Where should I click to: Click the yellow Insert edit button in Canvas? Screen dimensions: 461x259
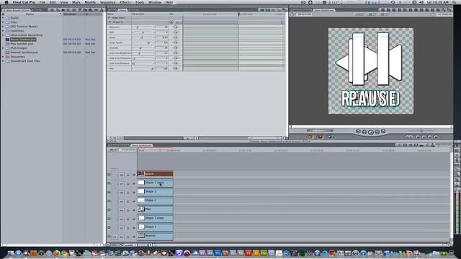pyautogui.click(x=310, y=137)
